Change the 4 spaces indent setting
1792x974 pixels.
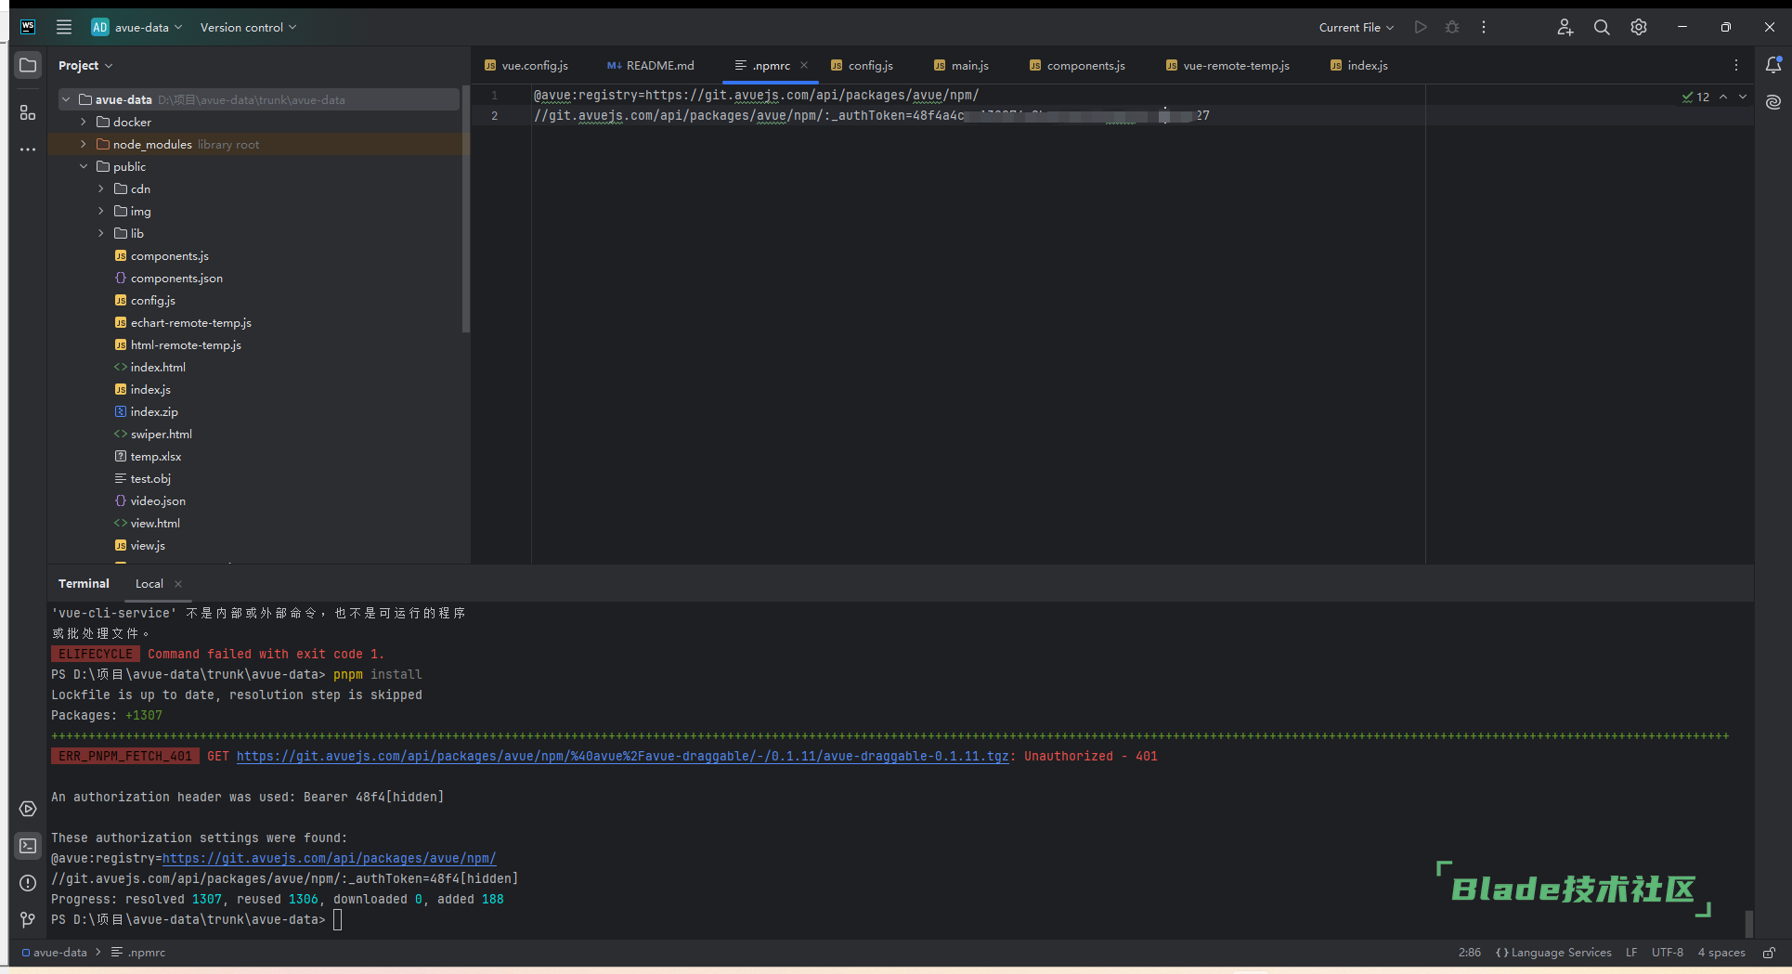click(1721, 953)
